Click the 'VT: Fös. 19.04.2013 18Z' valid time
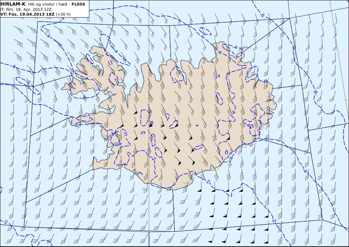349x247 pixels. (27, 14)
